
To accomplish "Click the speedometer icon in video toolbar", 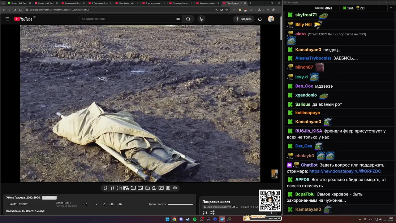I will click(x=154, y=188).
